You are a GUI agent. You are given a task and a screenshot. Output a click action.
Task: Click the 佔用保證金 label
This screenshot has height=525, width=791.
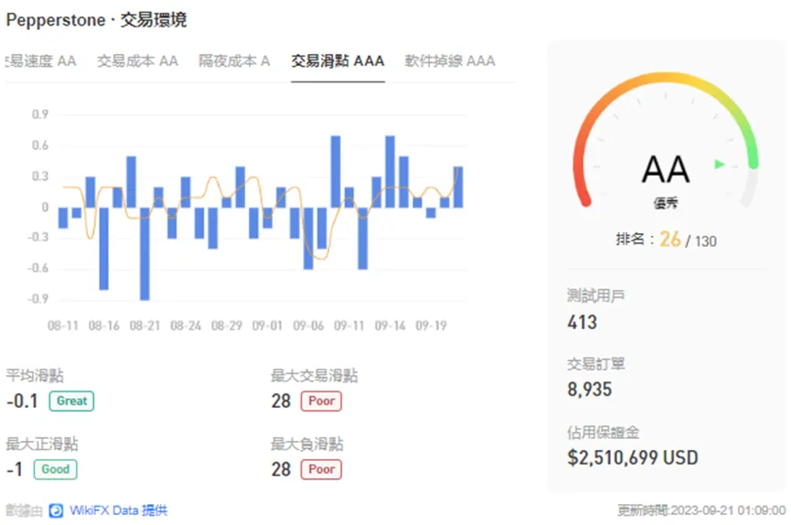pyautogui.click(x=603, y=432)
